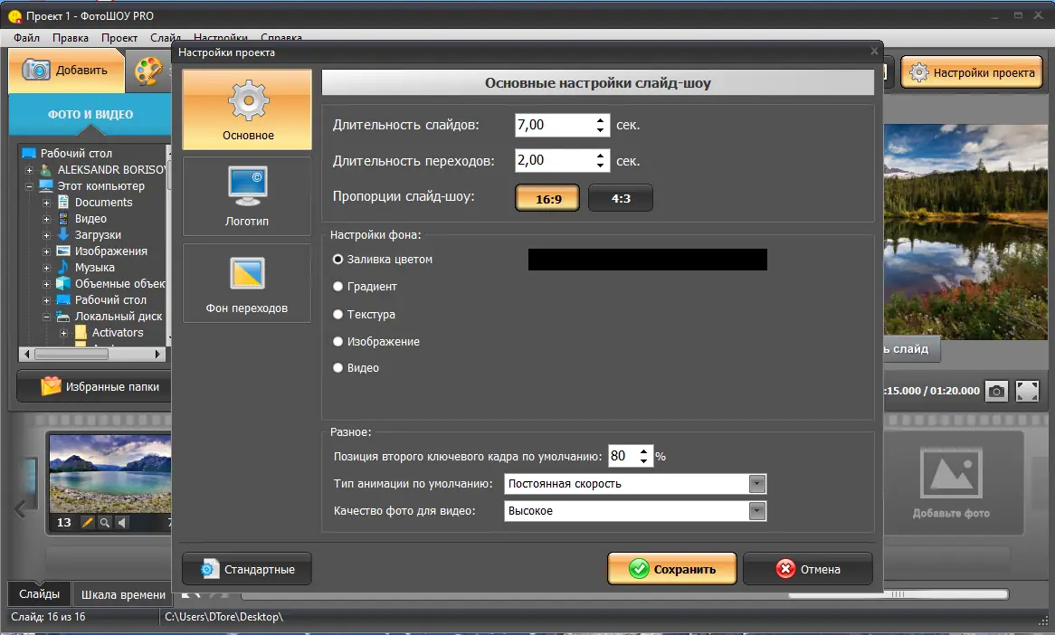The height and width of the screenshot is (635, 1055).
Task: Toggle fullscreen preview icon
Action: (x=1027, y=391)
